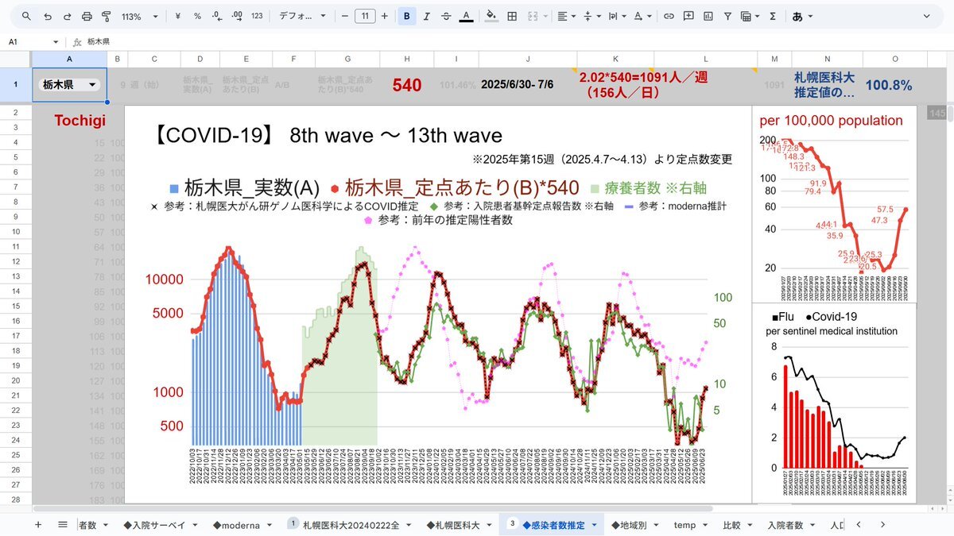Image resolution: width=954 pixels, height=536 pixels.
Task: Click the Name box showing A1
Action: click(29, 41)
